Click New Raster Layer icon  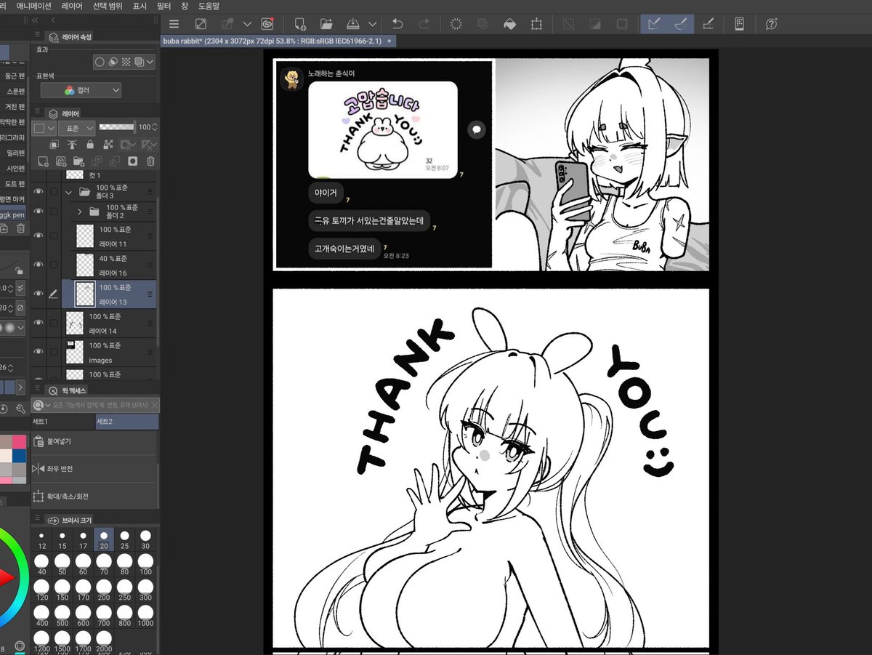(43, 161)
